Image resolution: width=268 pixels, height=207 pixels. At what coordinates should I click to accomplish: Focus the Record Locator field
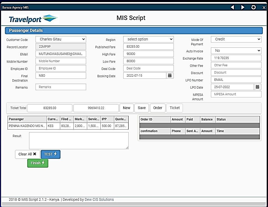[61, 47]
